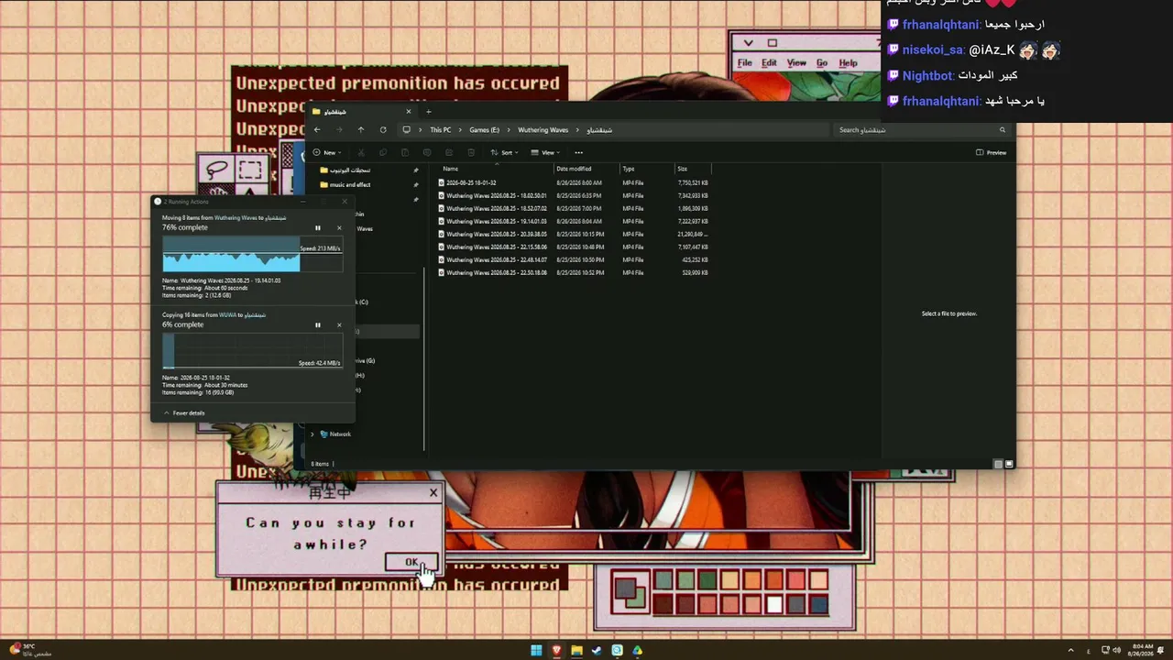Image resolution: width=1173 pixels, height=660 pixels.
Task: Click the Share icon in Explorer toolbar
Action: click(x=449, y=153)
